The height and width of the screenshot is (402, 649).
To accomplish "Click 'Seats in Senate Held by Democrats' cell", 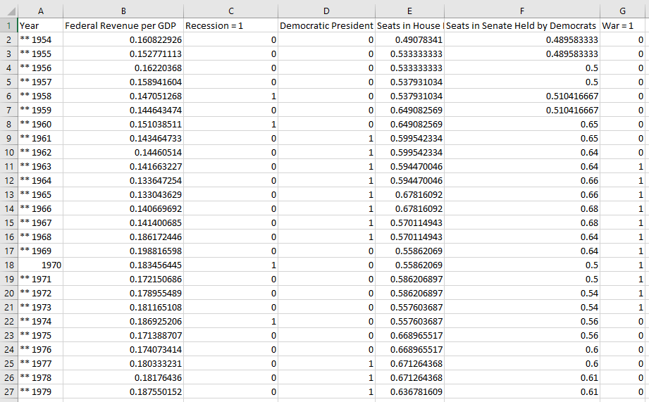I will tap(522, 25).
